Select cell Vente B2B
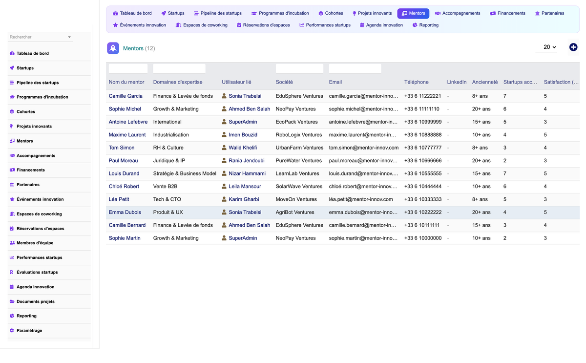This screenshot has height=363, width=586. [x=166, y=187]
